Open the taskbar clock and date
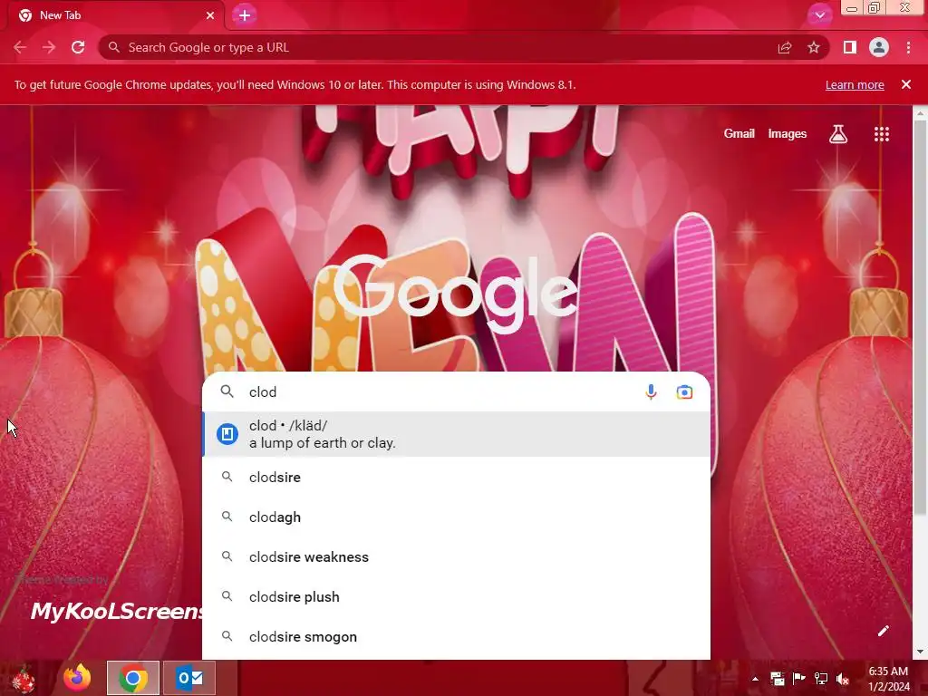The height and width of the screenshot is (696, 928). pos(888,679)
